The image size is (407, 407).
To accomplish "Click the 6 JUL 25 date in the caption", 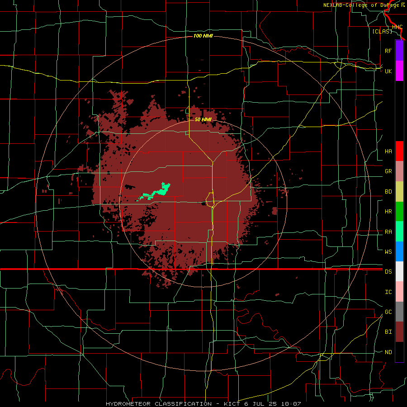I will click(260, 404).
